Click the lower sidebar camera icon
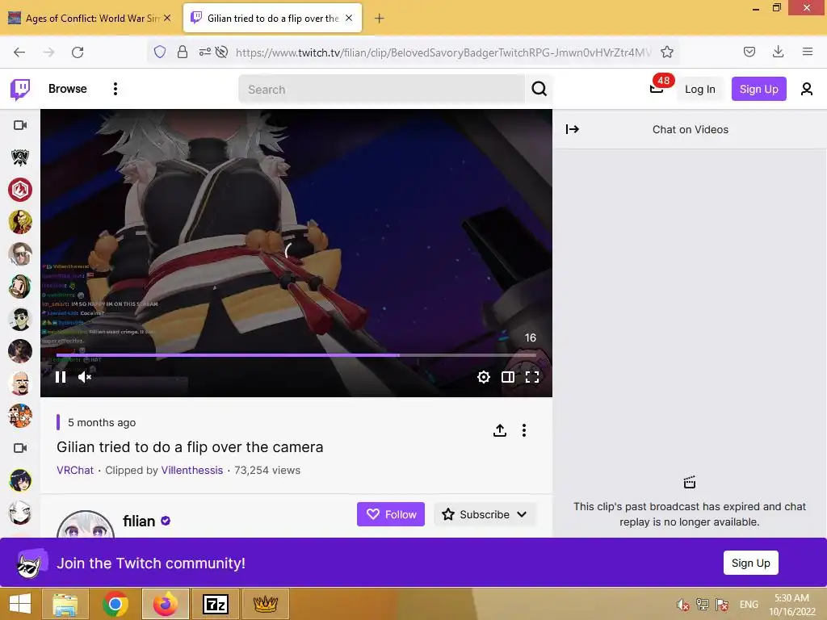The image size is (827, 620). [20, 448]
